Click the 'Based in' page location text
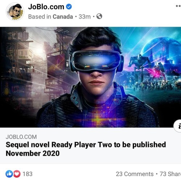 pos(40,17)
